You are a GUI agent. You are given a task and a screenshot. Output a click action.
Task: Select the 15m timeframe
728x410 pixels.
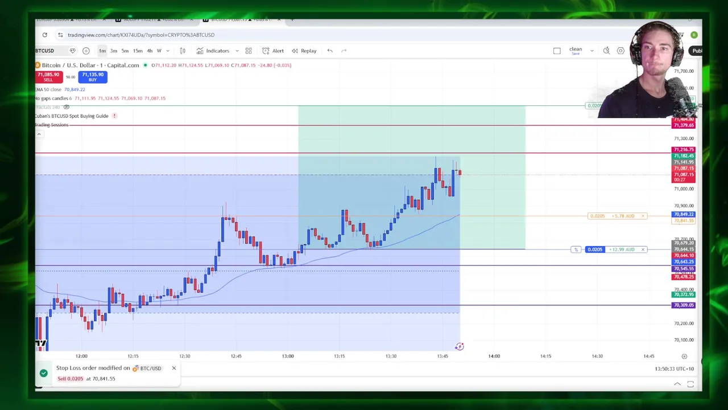(138, 51)
